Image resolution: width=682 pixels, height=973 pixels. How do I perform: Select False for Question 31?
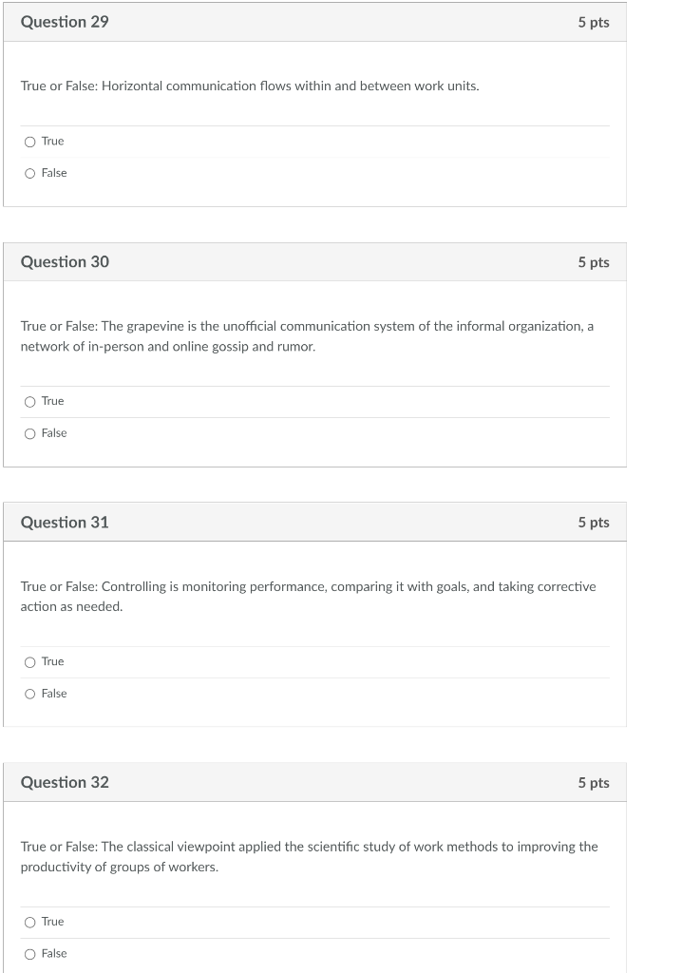(x=29, y=693)
